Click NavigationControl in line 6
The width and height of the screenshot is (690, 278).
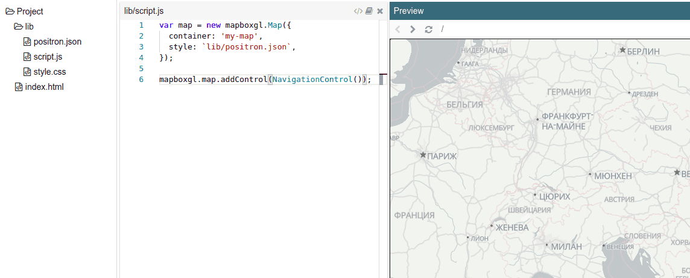pos(313,80)
